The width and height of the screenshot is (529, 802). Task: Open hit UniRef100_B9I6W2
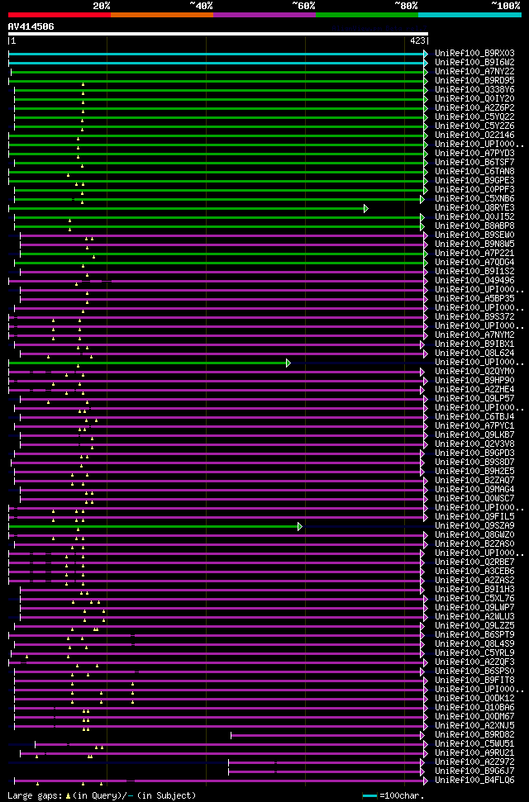[474, 63]
